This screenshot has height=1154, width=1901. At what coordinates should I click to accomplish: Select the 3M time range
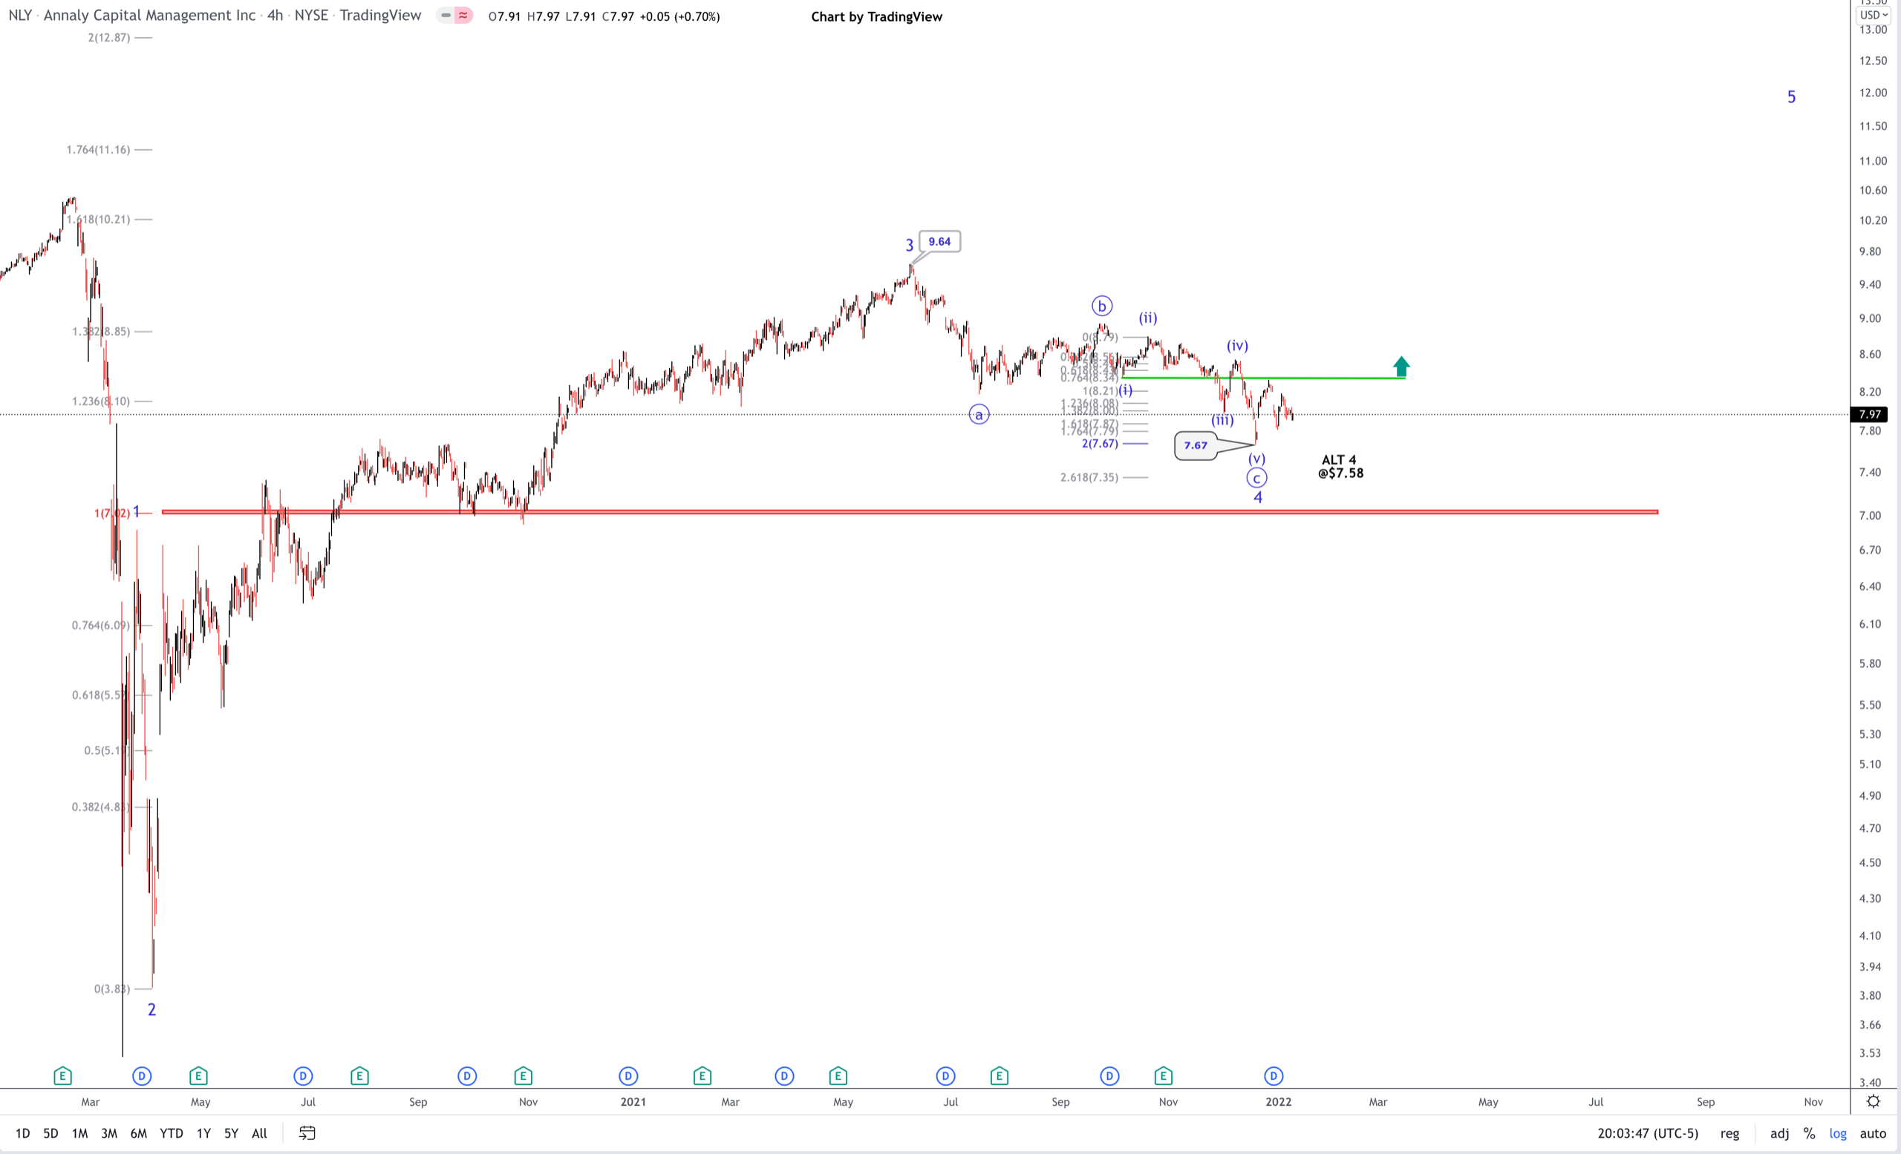tap(110, 1132)
